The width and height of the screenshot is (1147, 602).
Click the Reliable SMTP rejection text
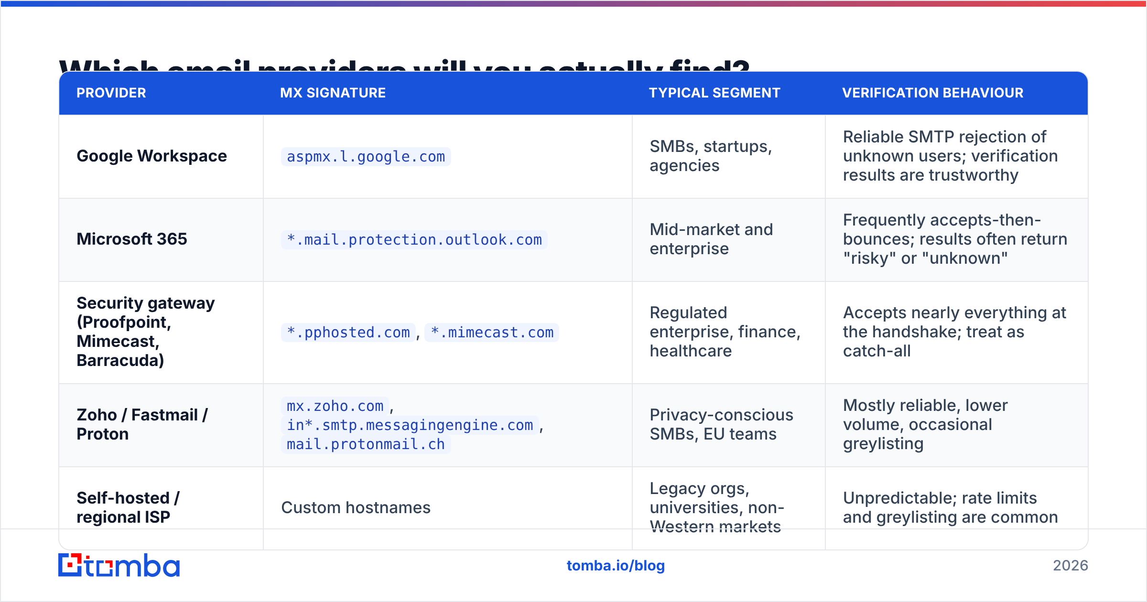pos(950,156)
